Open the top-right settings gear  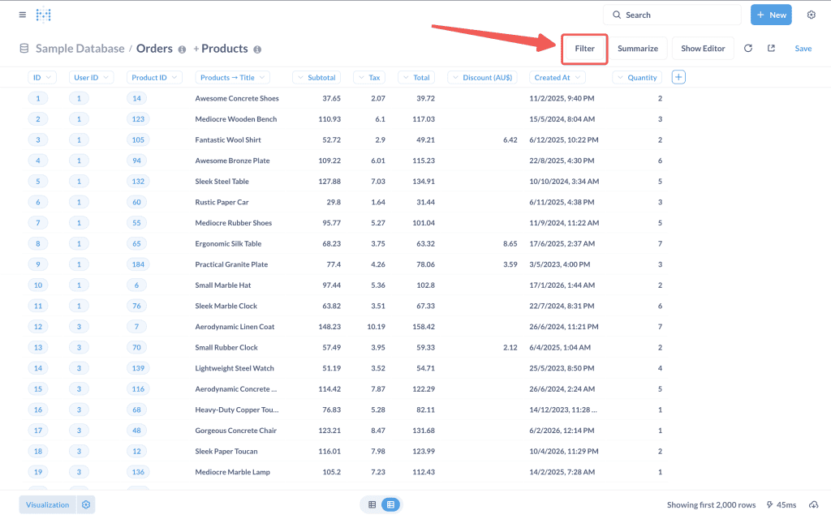pos(811,15)
